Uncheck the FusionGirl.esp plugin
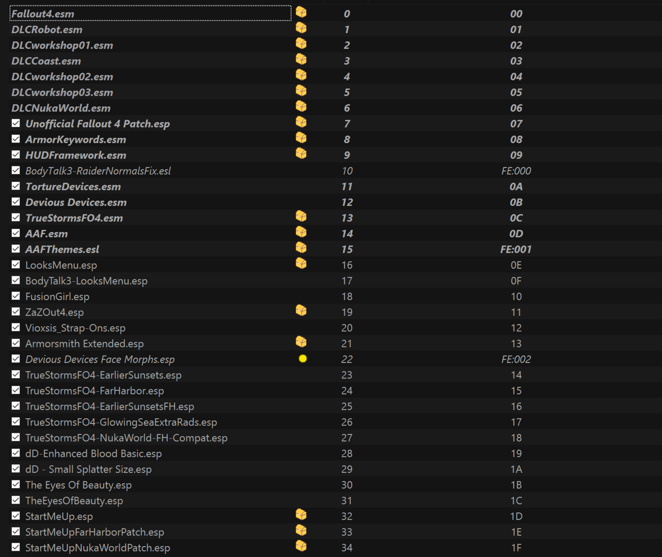662x557 pixels. click(x=16, y=296)
